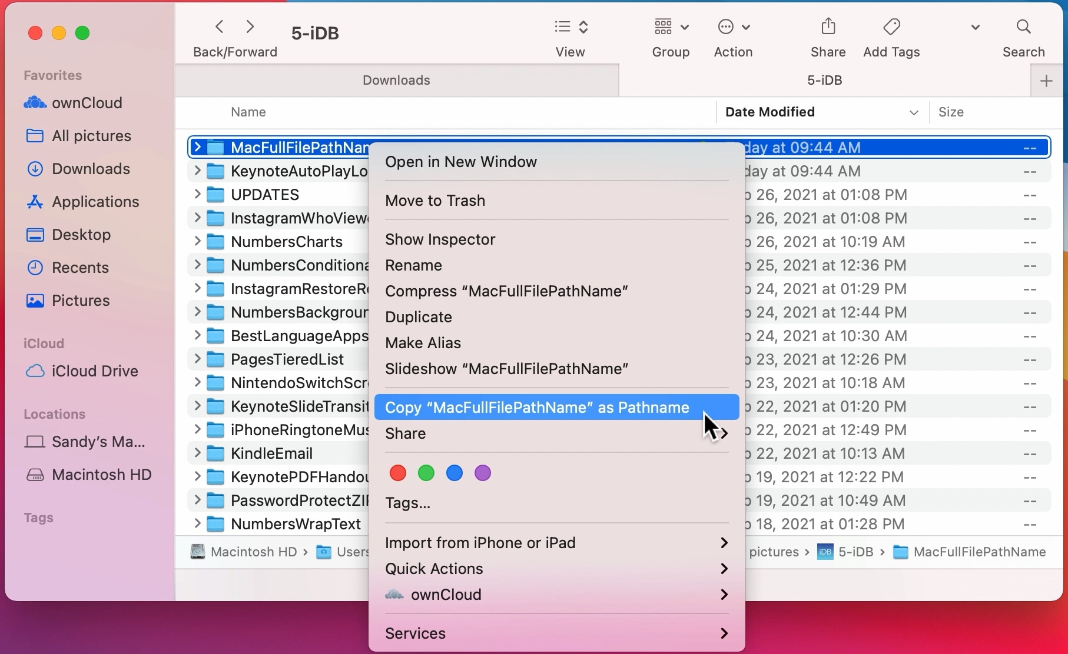
Task: Expand the KindleEmail folder disclosure triangle
Action: [x=197, y=453]
